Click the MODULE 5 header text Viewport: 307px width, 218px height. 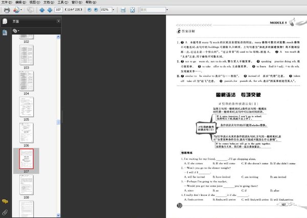click(278, 23)
